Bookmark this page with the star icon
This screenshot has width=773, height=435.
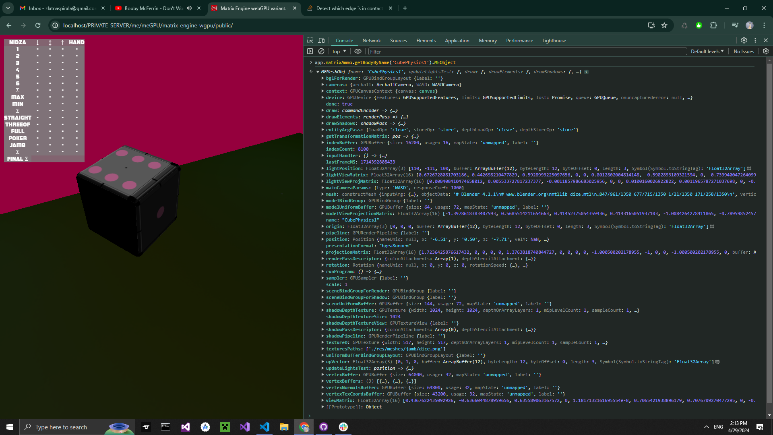click(664, 25)
